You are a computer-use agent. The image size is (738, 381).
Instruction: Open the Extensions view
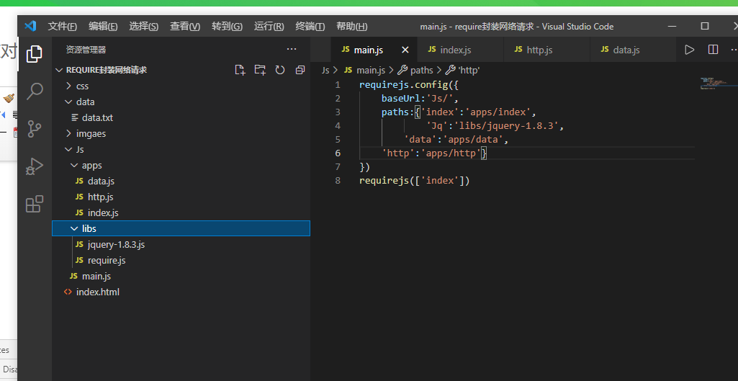(x=35, y=204)
